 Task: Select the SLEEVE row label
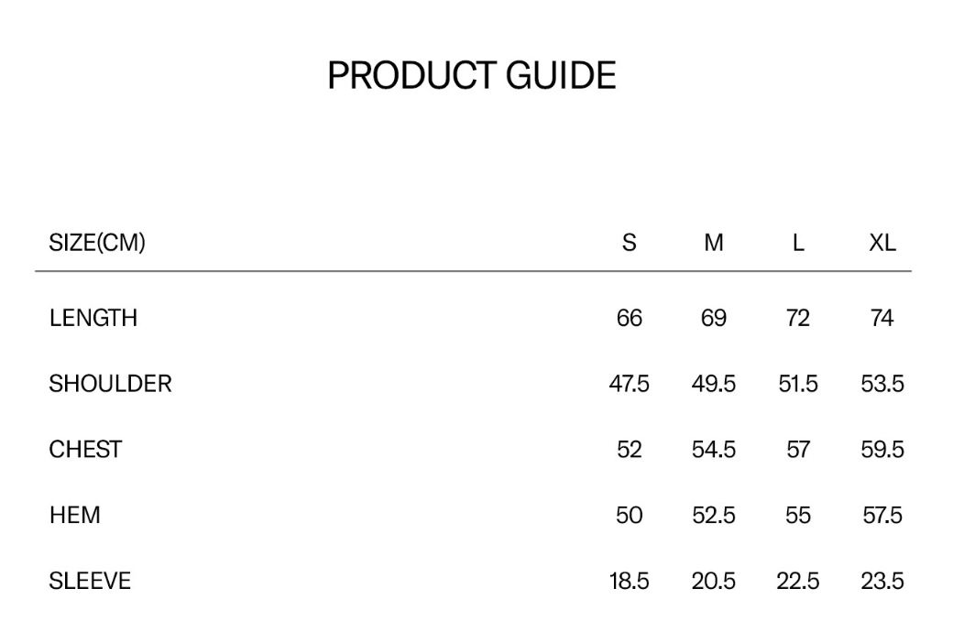pos(91,581)
